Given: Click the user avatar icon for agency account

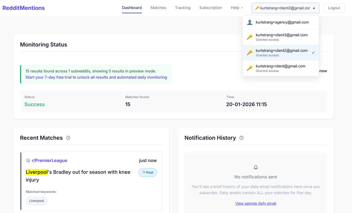Looking at the screenshot, I should click(x=250, y=22).
